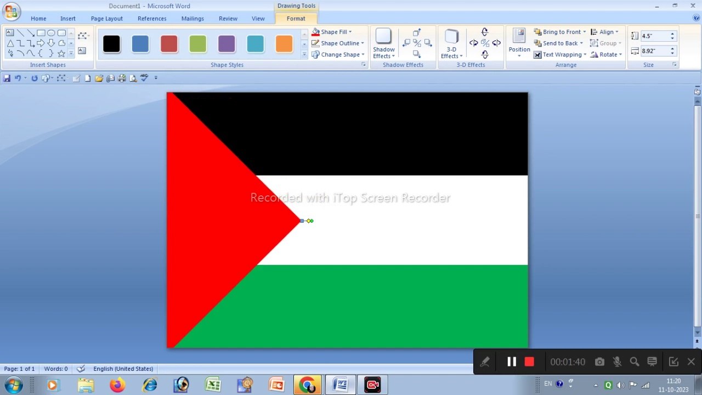
Task: Apply the black shape style swatch
Action: pos(111,44)
